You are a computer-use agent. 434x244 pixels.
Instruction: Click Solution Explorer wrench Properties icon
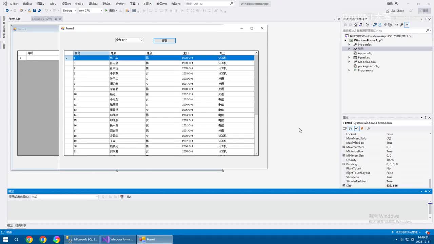(x=402, y=25)
